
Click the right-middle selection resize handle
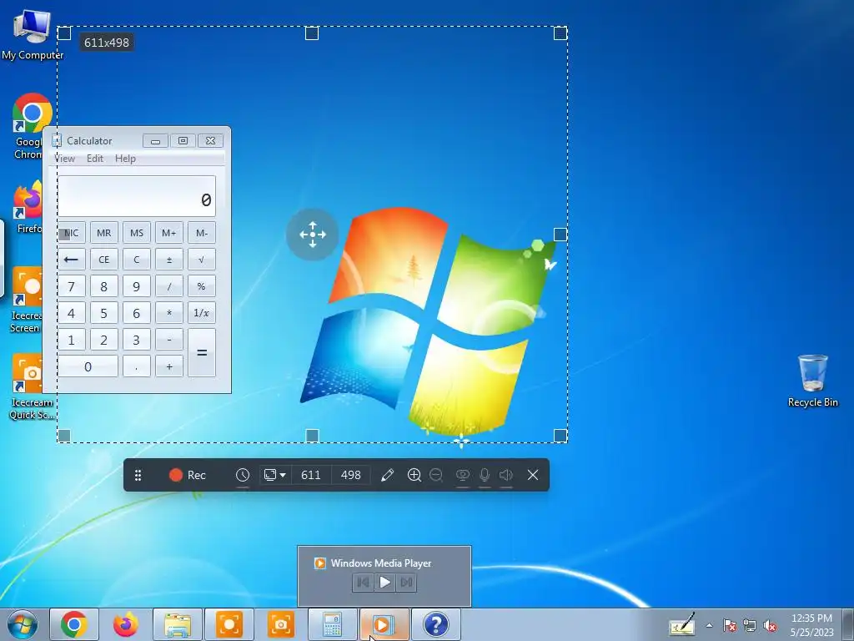pyautogui.click(x=560, y=235)
